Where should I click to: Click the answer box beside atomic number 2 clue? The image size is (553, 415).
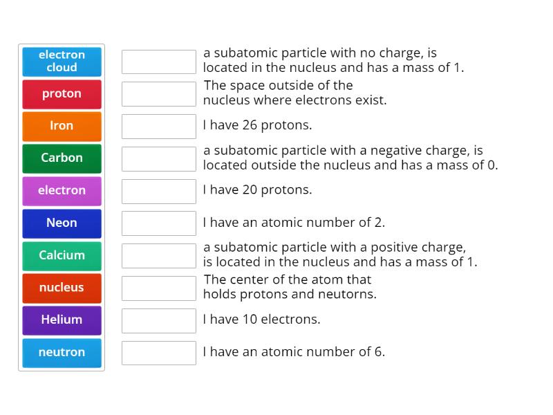[158, 223]
